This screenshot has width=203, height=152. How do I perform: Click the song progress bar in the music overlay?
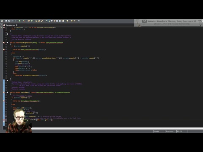point(171,26)
